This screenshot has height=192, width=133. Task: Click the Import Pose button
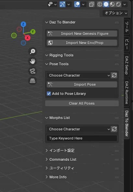[82, 84]
